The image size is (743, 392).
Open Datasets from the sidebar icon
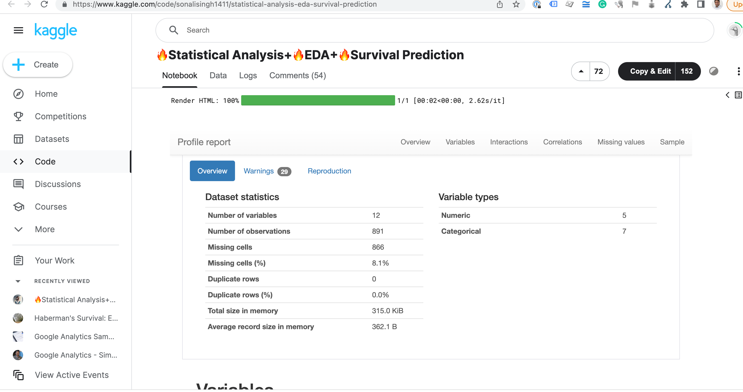pos(18,139)
